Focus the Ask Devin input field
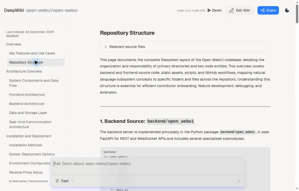The image size is (299, 191). click(x=148, y=166)
